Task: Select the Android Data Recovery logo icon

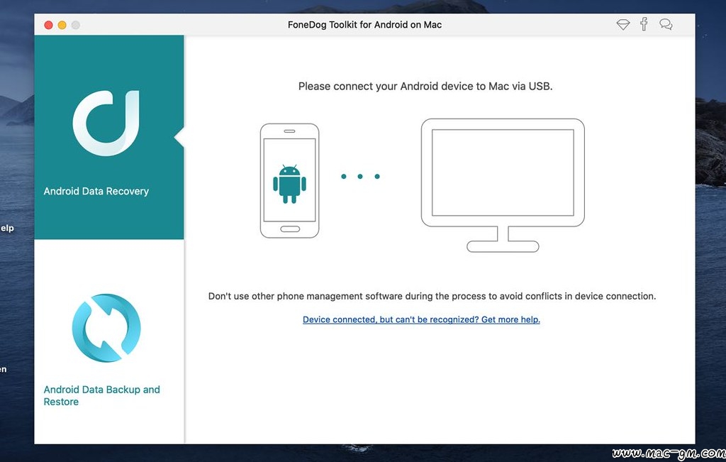Action: pos(106,123)
